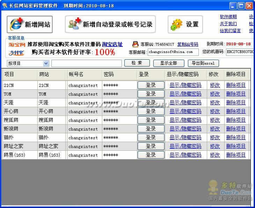Click 修改 link for 开心网 row

[x=215, y=111]
